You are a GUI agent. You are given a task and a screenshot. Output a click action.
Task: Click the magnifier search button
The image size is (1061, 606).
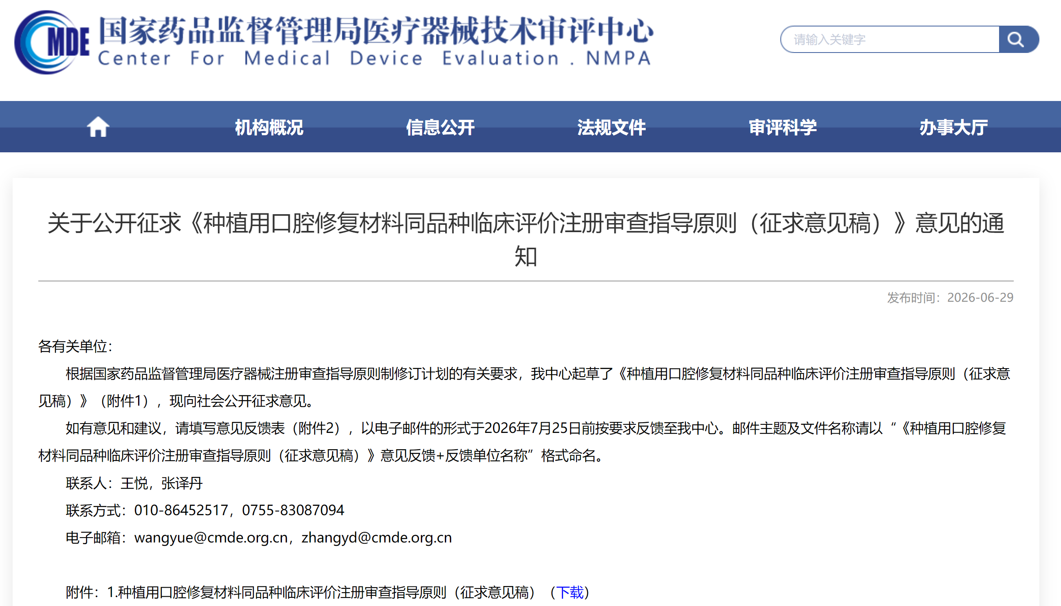pyautogui.click(x=1018, y=40)
